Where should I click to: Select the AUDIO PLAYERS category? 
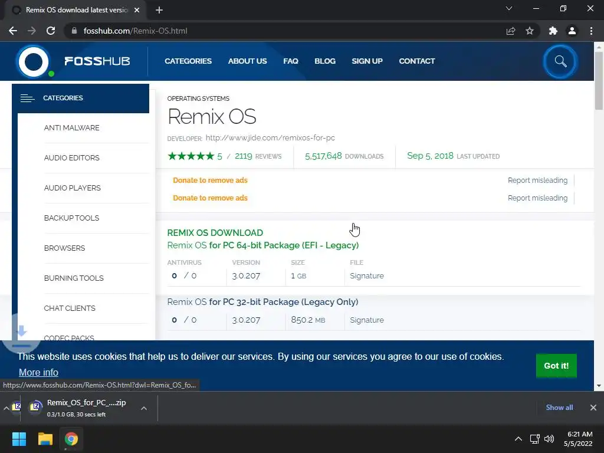coord(73,188)
